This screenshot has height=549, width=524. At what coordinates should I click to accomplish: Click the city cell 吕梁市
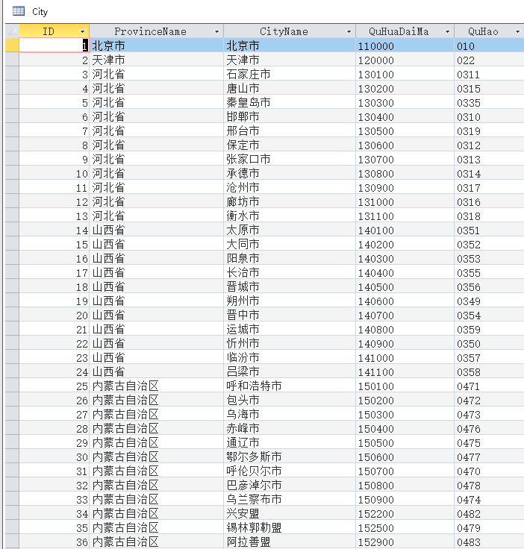[x=290, y=371]
